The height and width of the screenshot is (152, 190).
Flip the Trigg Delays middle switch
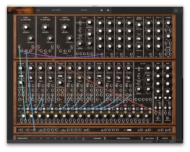pos(138,39)
